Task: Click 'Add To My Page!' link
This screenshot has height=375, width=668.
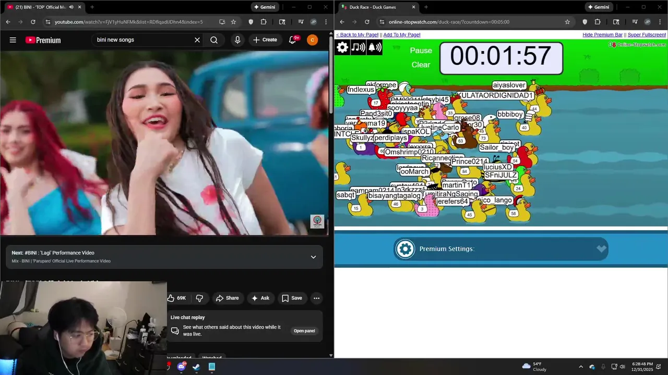Action: pyautogui.click(x=402, y=35)
